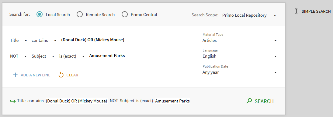Screen dimensions: 333x117
Task: Click the circular arrow clear icon
Action: click(61, 75)
